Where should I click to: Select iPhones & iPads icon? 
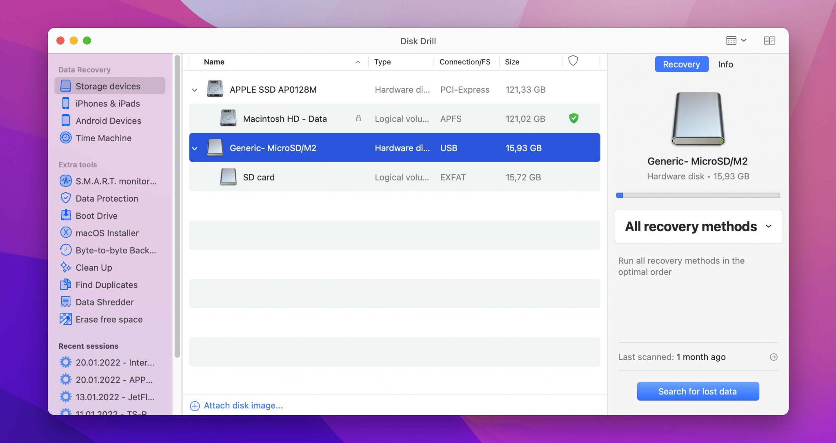pyautogui.click(x=65, y=103)
